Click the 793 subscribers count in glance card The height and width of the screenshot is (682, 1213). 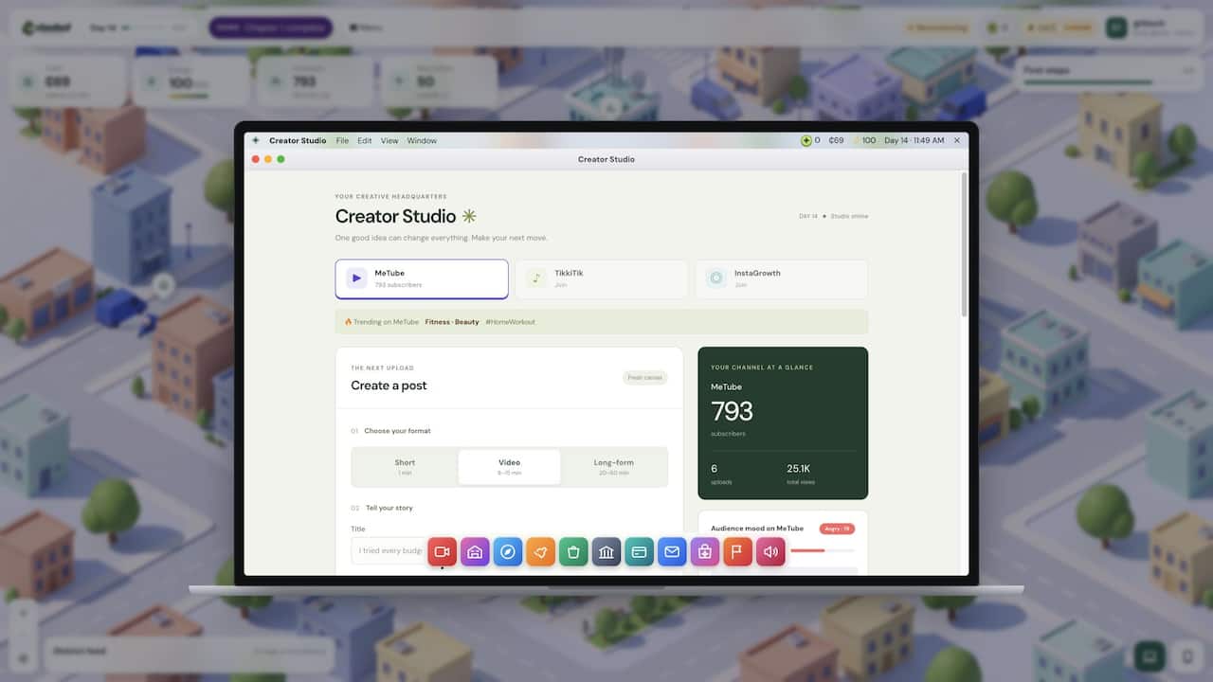pyautogui.click(x=733, y=411)
